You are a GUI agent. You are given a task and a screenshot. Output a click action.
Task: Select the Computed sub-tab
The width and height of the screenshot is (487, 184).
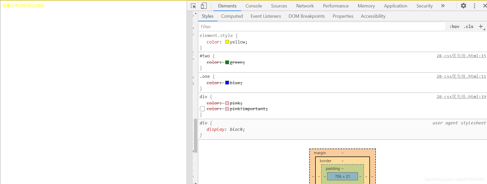click(x=232, y=16)
